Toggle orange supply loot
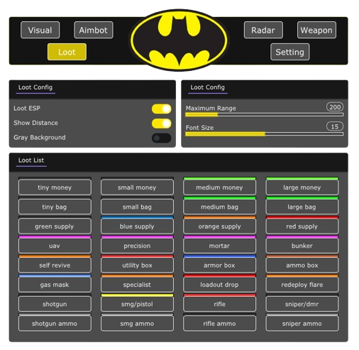Screen dimensions: 359x350 click(x=219, y=226)
